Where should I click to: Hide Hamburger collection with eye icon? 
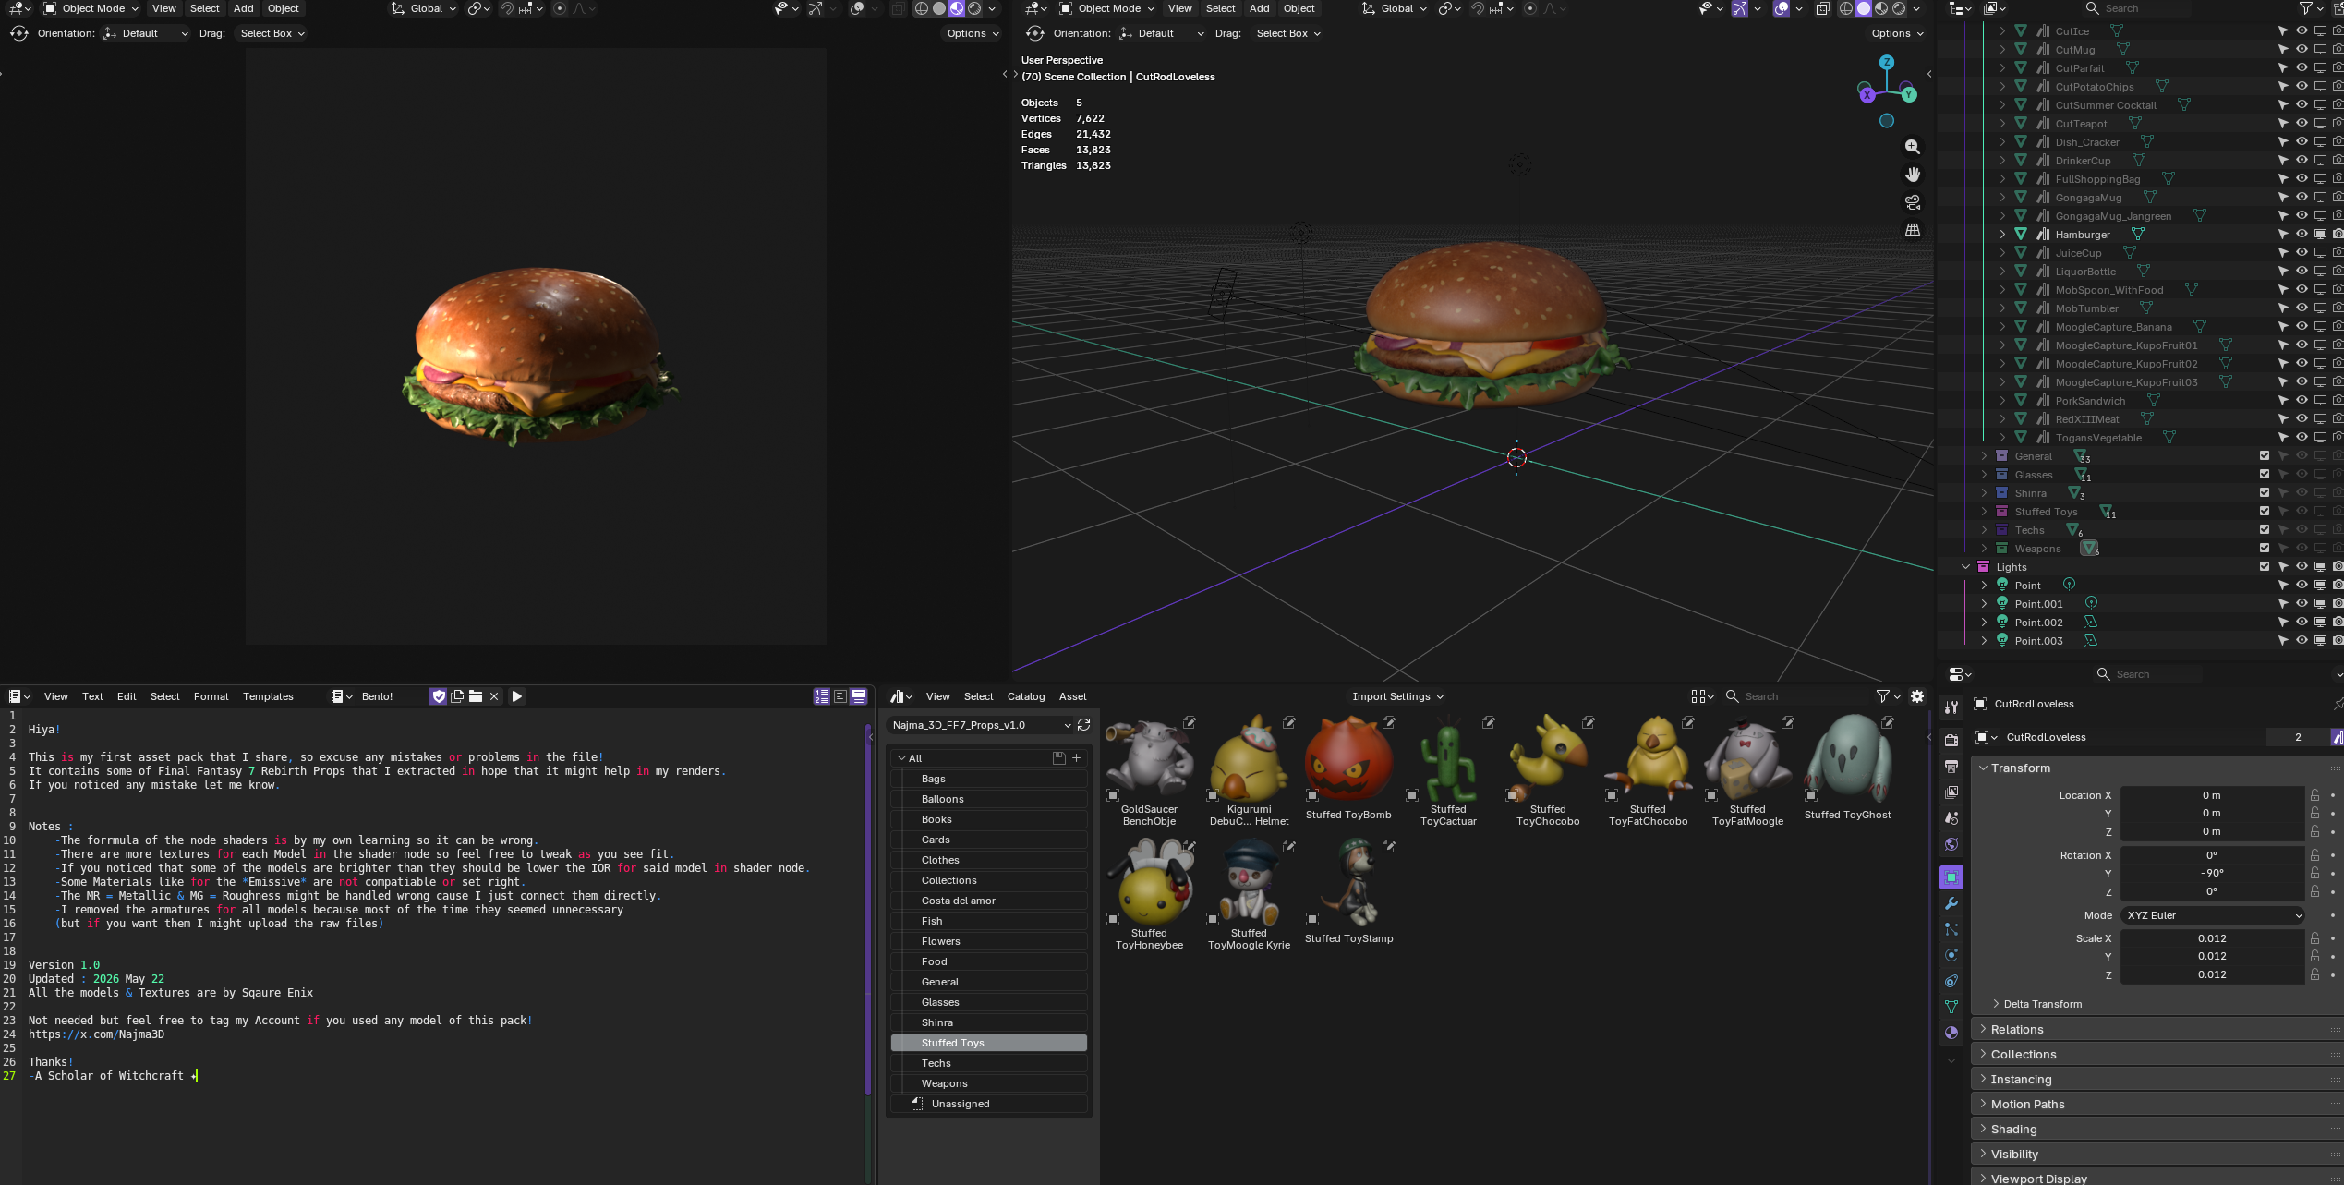tap(2302, 235)
